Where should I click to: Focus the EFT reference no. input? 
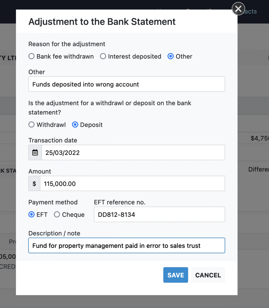159,214
